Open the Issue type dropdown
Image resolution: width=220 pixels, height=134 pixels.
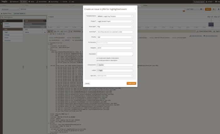point(115,26)
